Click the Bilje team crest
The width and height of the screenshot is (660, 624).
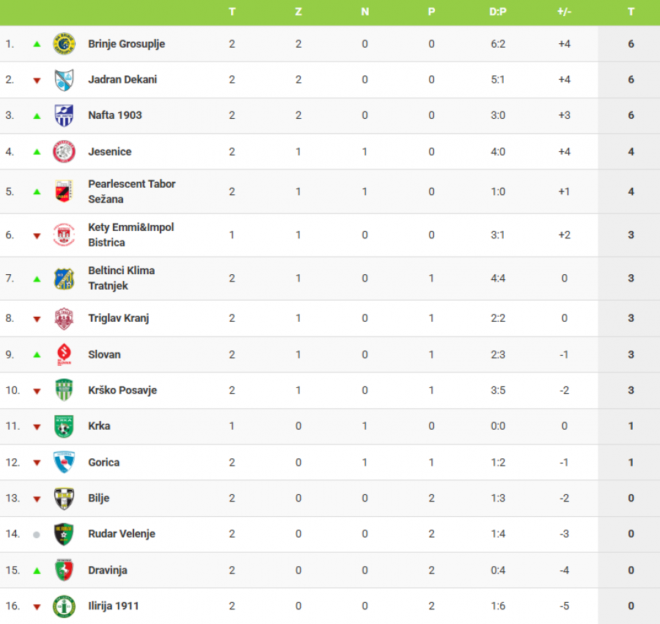(x=64, y=499)
